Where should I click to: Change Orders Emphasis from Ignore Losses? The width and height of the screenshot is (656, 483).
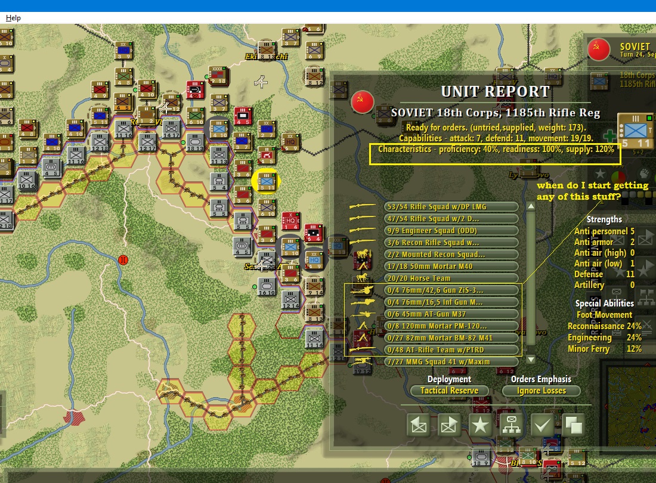tap(541, 391)
